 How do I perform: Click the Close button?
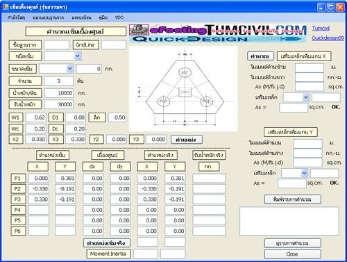coord(293,254)
